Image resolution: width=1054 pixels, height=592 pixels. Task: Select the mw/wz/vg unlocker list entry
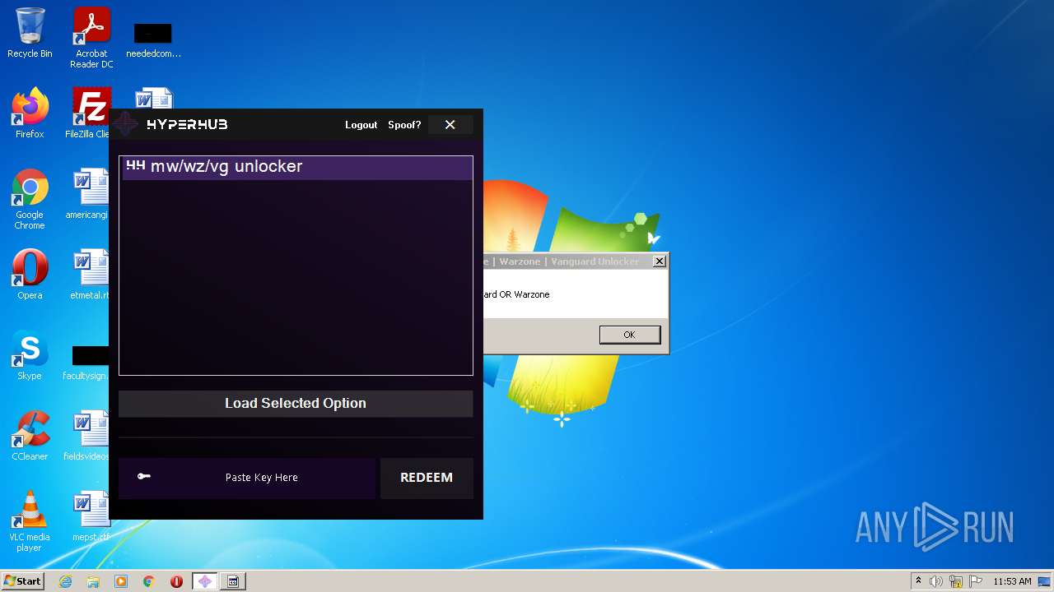click(296, 167)
